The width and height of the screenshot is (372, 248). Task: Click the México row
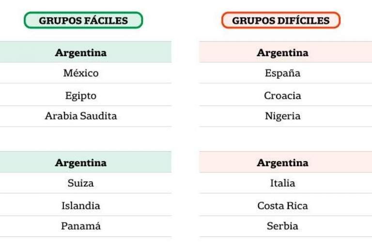coord(81,73)
